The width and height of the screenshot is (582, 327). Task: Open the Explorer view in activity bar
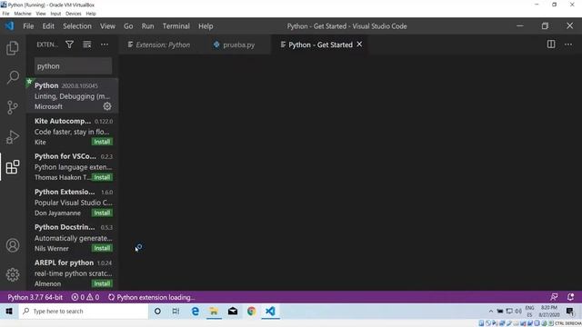[x=13, y=48]
